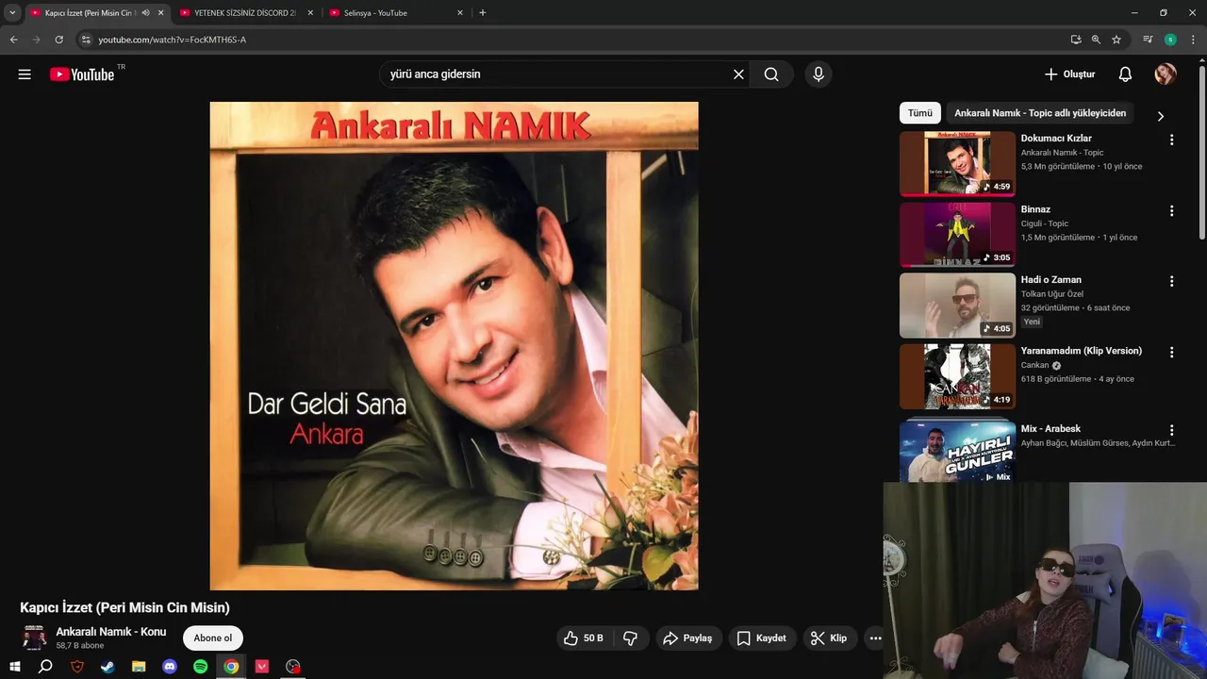The height and width of the screenshot is (679, 1207).
Task: Click the Dar Geldi Sana video player
Action: (x=454, y=346)
